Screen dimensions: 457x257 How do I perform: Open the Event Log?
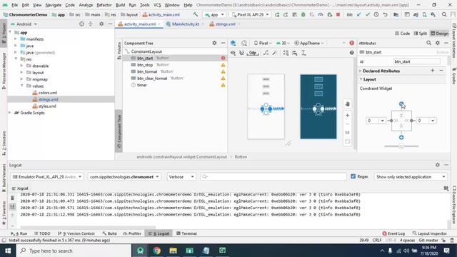(x=393, y=233)
